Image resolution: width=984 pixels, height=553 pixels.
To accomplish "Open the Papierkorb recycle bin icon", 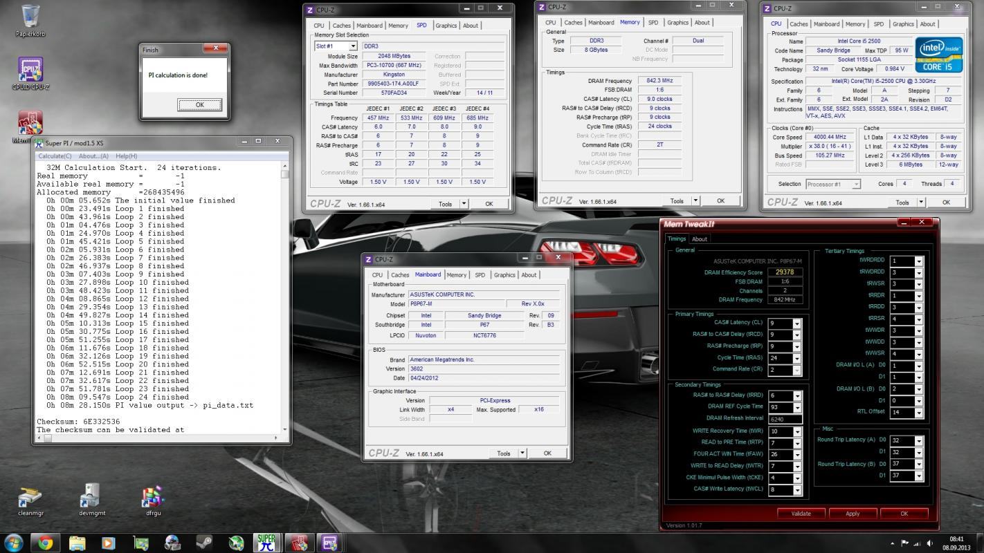I will (x=30, y=17).
